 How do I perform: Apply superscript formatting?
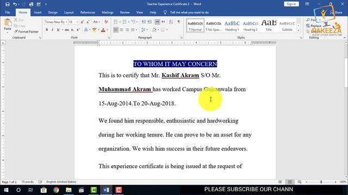78,30
